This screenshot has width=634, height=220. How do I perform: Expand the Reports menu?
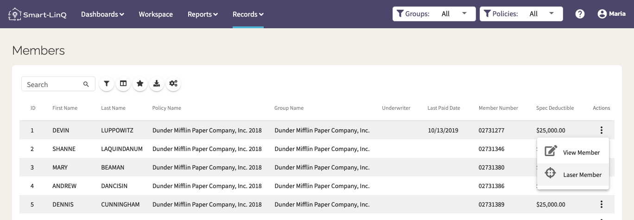203,14
